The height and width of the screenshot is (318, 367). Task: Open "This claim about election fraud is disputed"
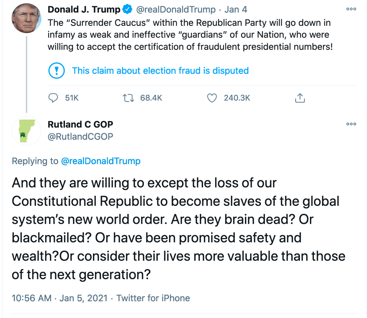[160, 71]
